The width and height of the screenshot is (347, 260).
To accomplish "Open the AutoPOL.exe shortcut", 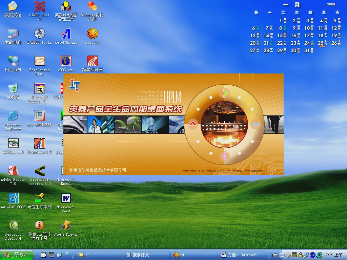I will (x=66, y=34).
